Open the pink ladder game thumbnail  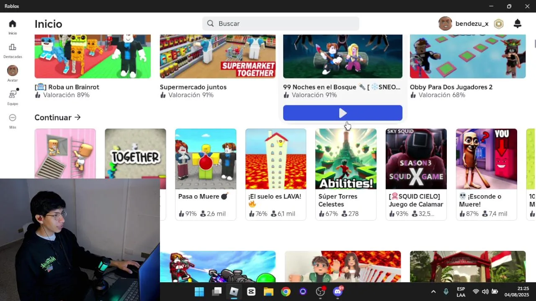pos(65,154)
